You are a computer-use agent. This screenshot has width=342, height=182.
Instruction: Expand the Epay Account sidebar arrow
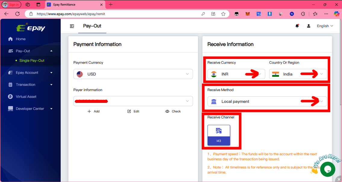pos(52,73)
